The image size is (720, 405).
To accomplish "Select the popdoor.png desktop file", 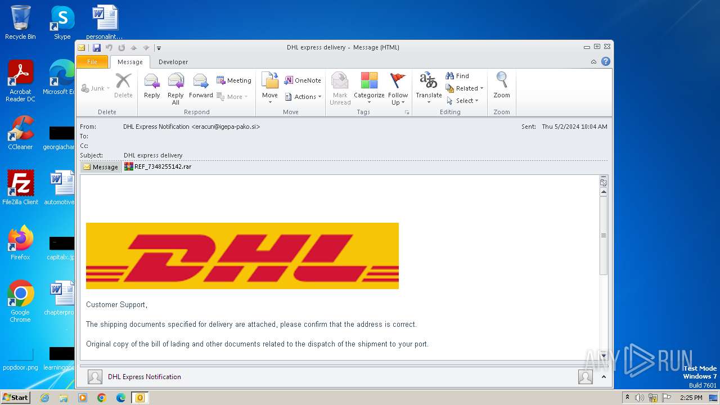I will coord(20,359).
